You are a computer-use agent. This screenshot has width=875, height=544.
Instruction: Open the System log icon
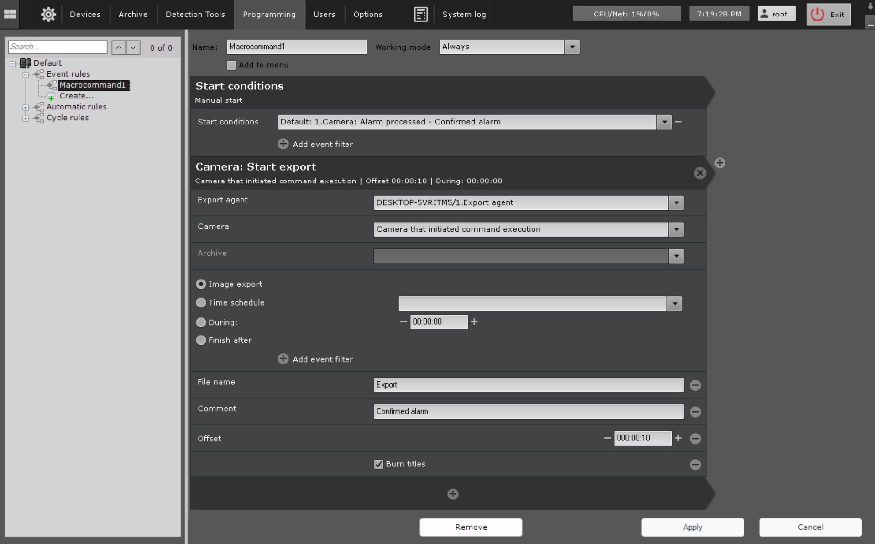(420, 14)
